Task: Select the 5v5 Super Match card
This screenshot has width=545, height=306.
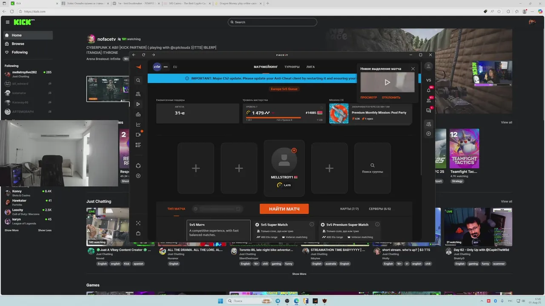Action: 284,230
